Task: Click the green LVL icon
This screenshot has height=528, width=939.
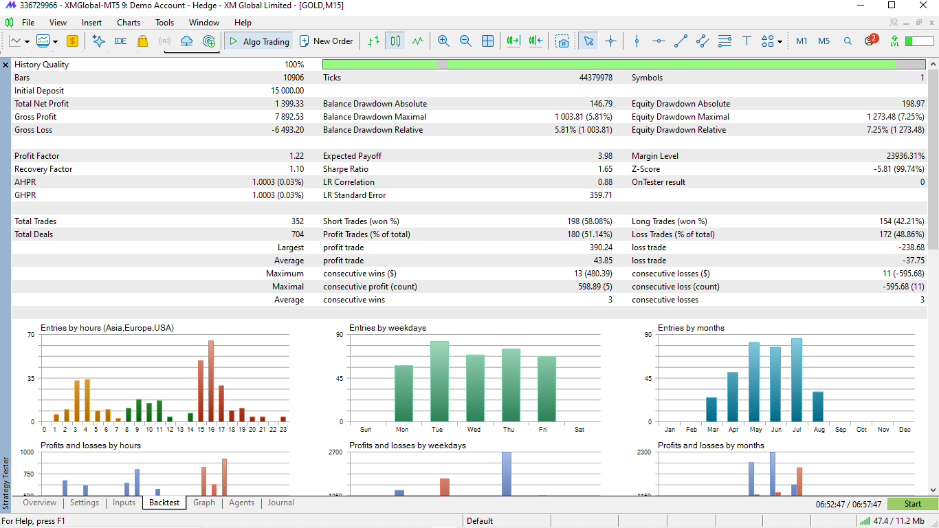Action: pyautogui.click(x=894, y=41)
